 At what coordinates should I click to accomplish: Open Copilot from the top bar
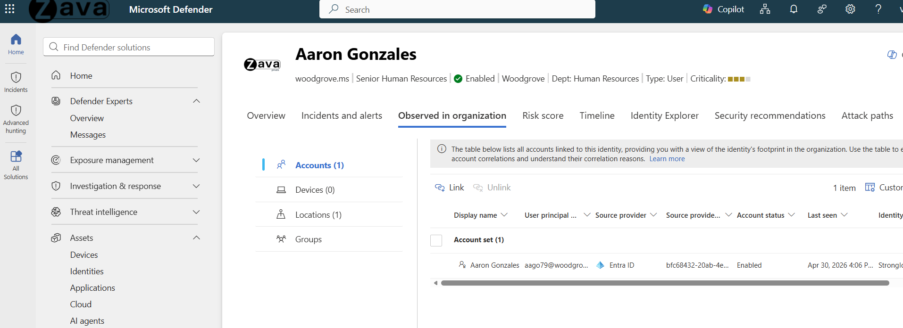[723, 9]
